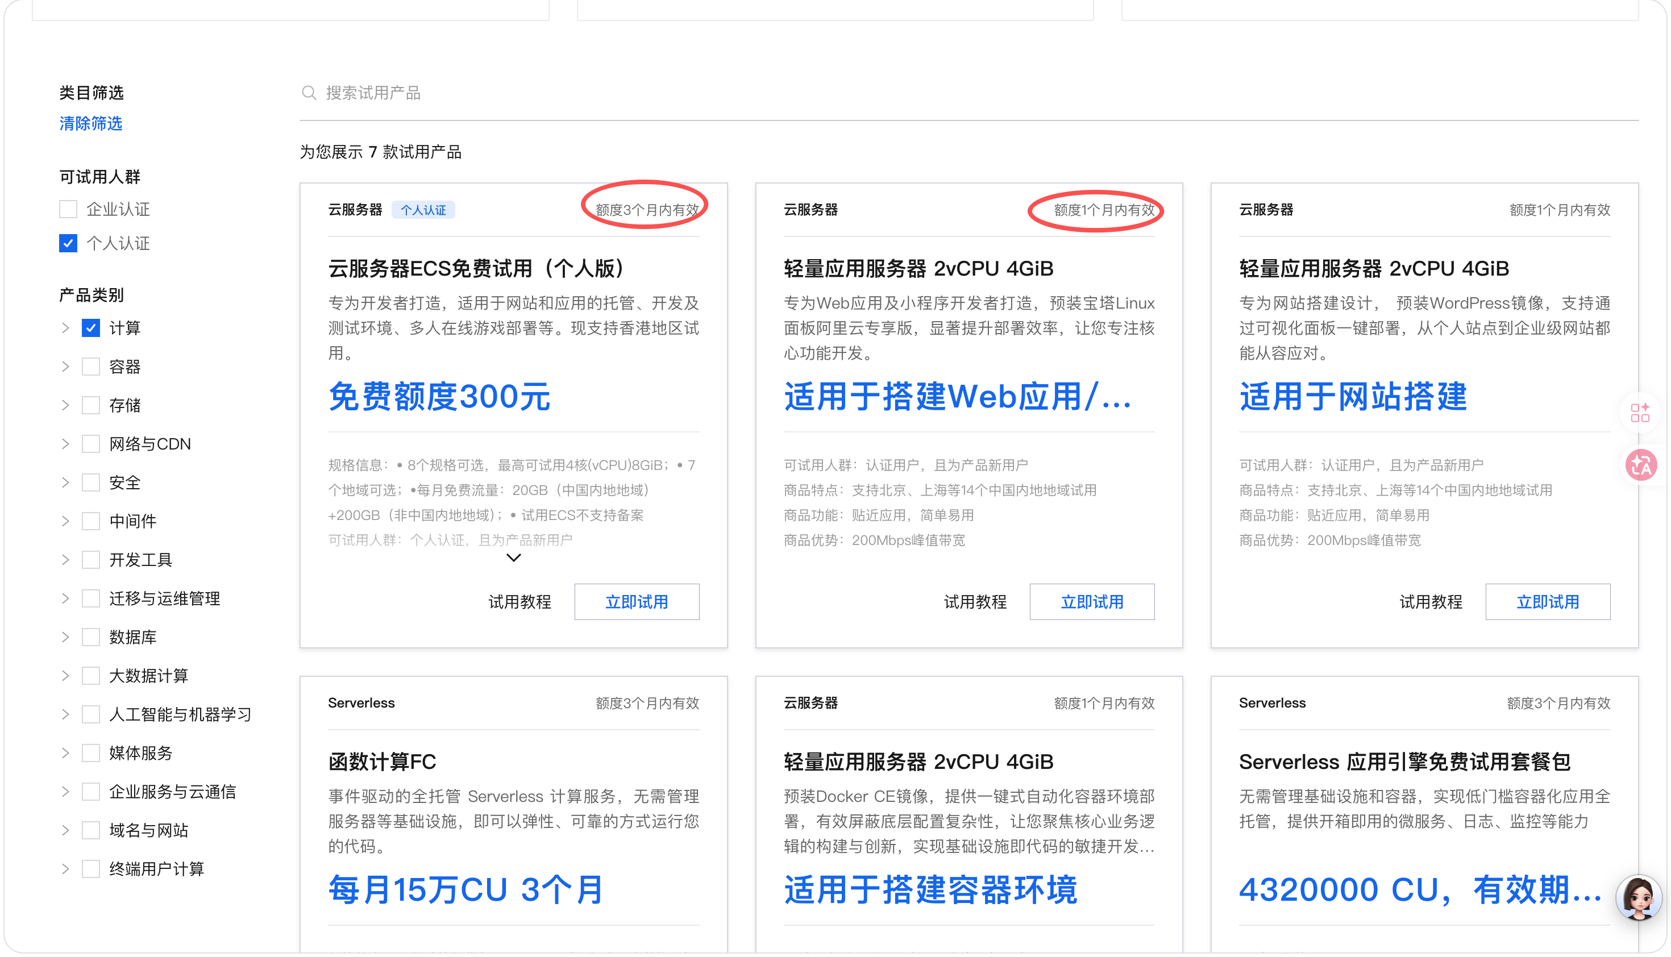1671x957 pixels.
Task: Enable the 企业认证 checkbox
Action: pos(68,209)
